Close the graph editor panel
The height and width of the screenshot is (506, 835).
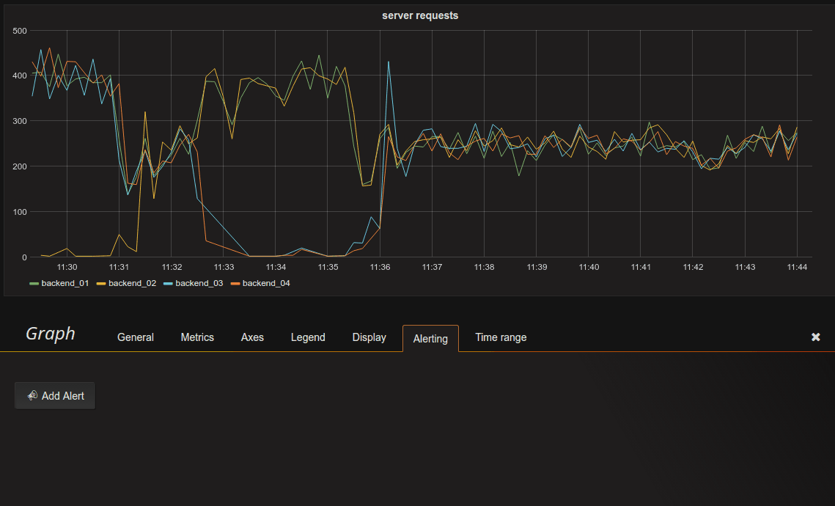(815, 337)
